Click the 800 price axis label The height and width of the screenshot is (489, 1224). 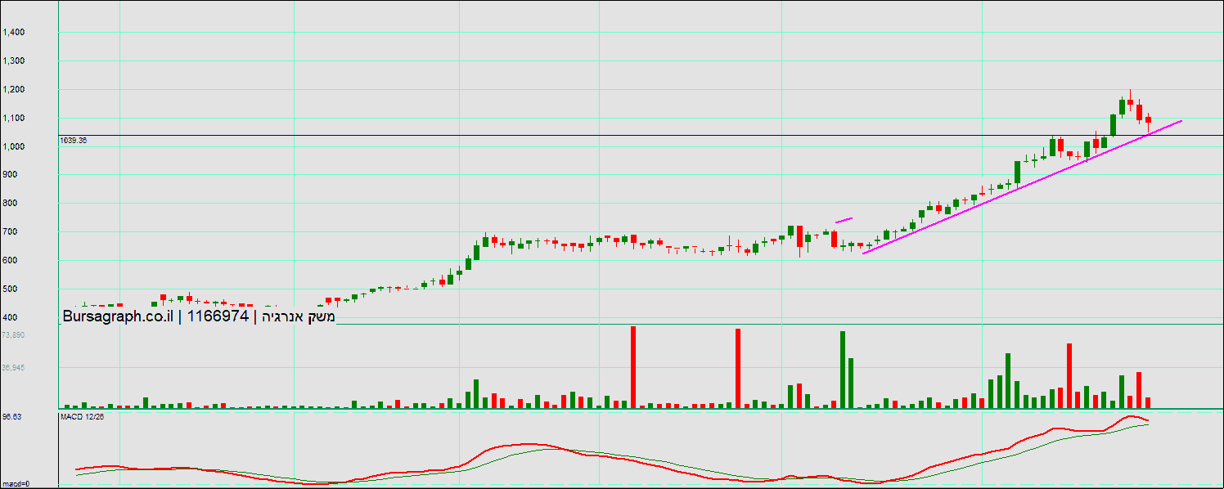[11, 204]
